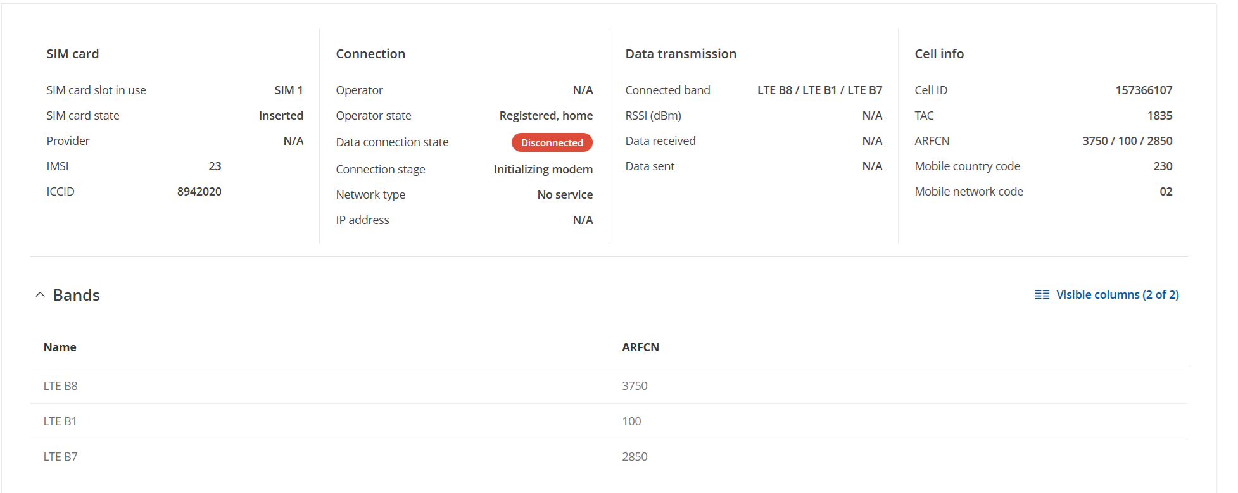
Task: Click the Bands section heading
Action: 77,295
